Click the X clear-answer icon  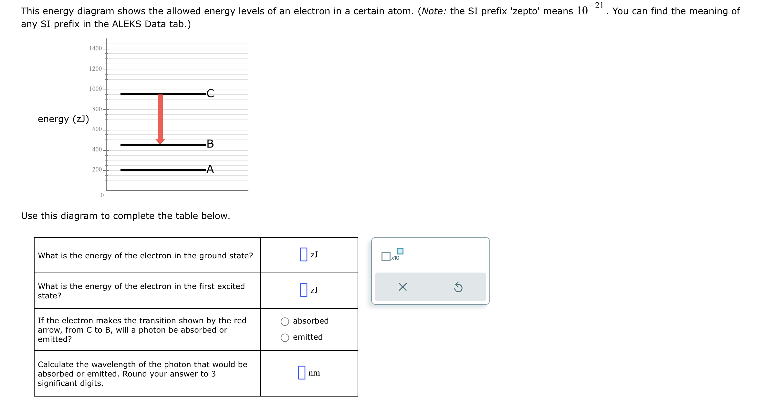pos(402,287)
